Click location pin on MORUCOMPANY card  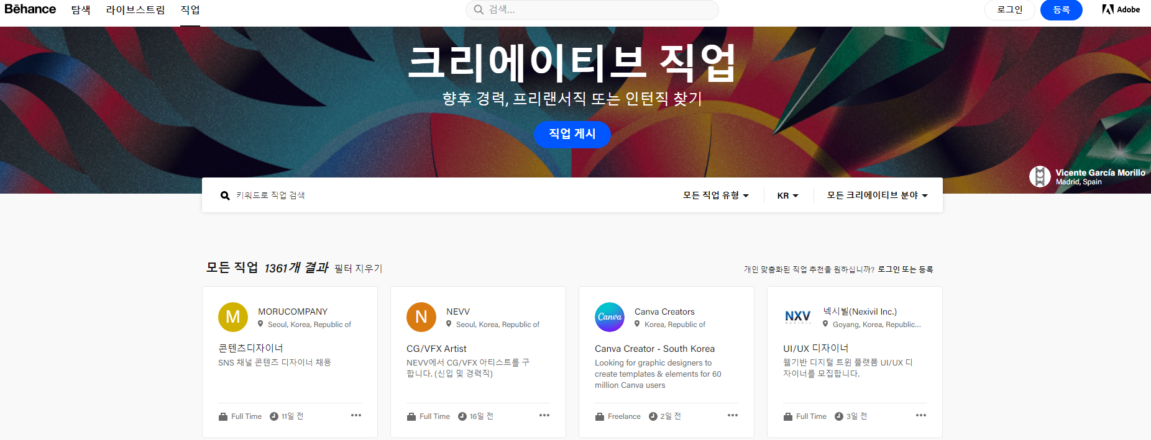260,324
